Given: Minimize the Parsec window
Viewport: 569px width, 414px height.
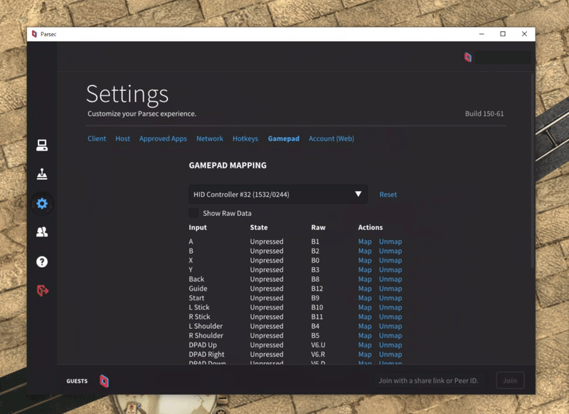Looking at the screenshot, I should tap(482, 34).
